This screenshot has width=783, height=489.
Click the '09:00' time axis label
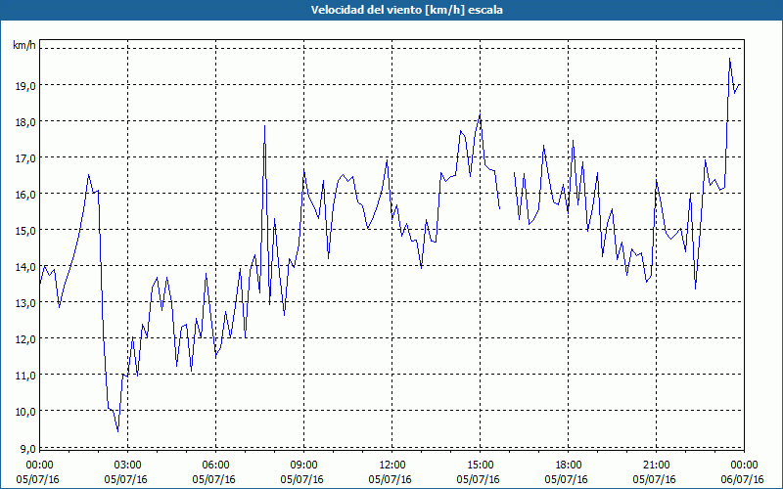303,466
